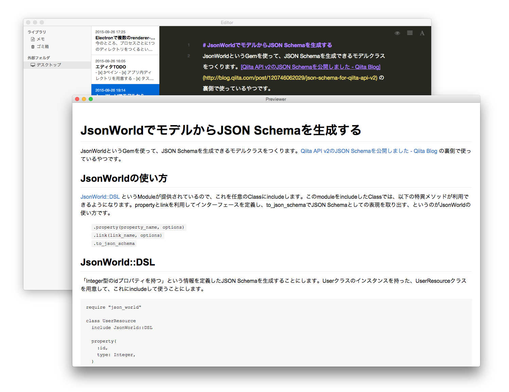The image size is (509, 392).
Task: Click the 'JsonWorldの使い方' heading
Action: click(x=124, y=178)
